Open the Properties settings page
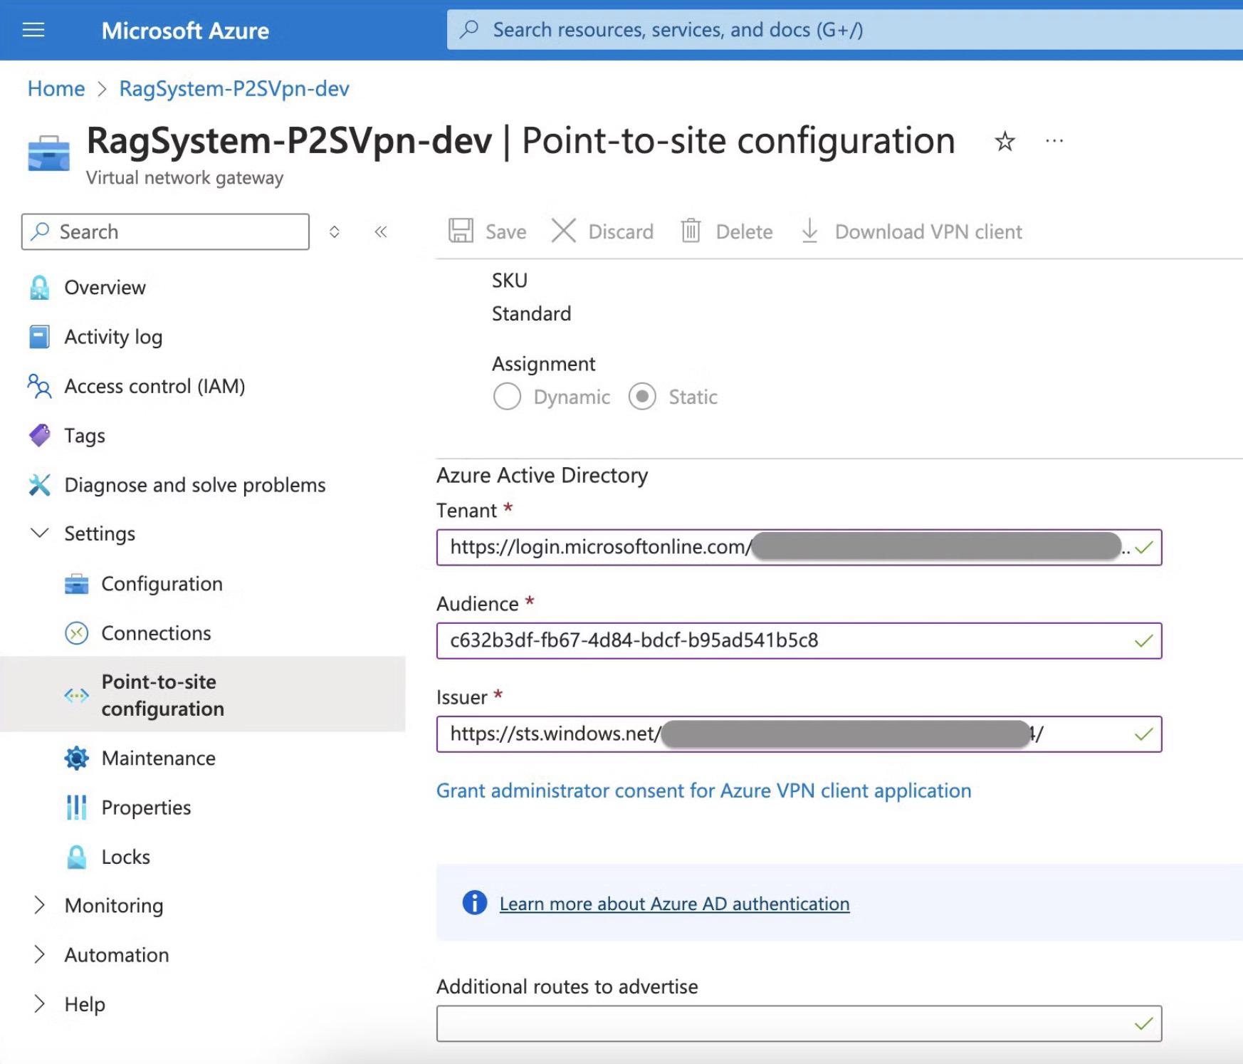The image size is (1243, 1064). coord(147,808)
